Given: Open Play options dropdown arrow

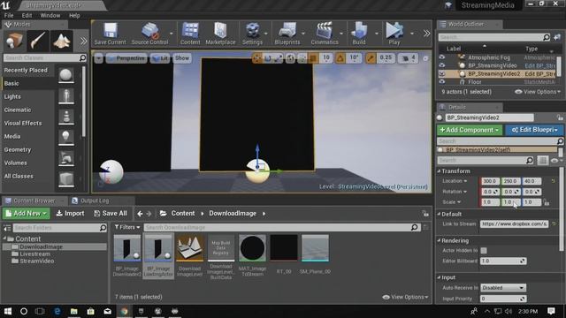Looking at the screenshot, I should click(x=411, y=34).
